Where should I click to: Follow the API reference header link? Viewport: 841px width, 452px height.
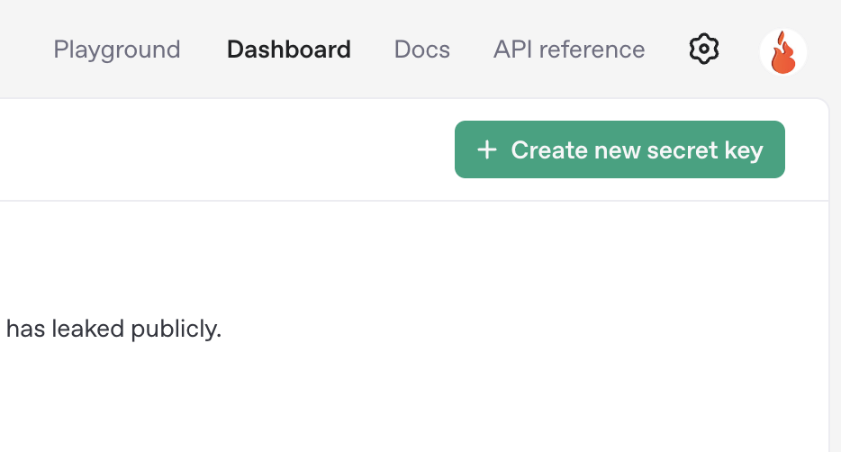pyautogui.click(x=569, y=49)
